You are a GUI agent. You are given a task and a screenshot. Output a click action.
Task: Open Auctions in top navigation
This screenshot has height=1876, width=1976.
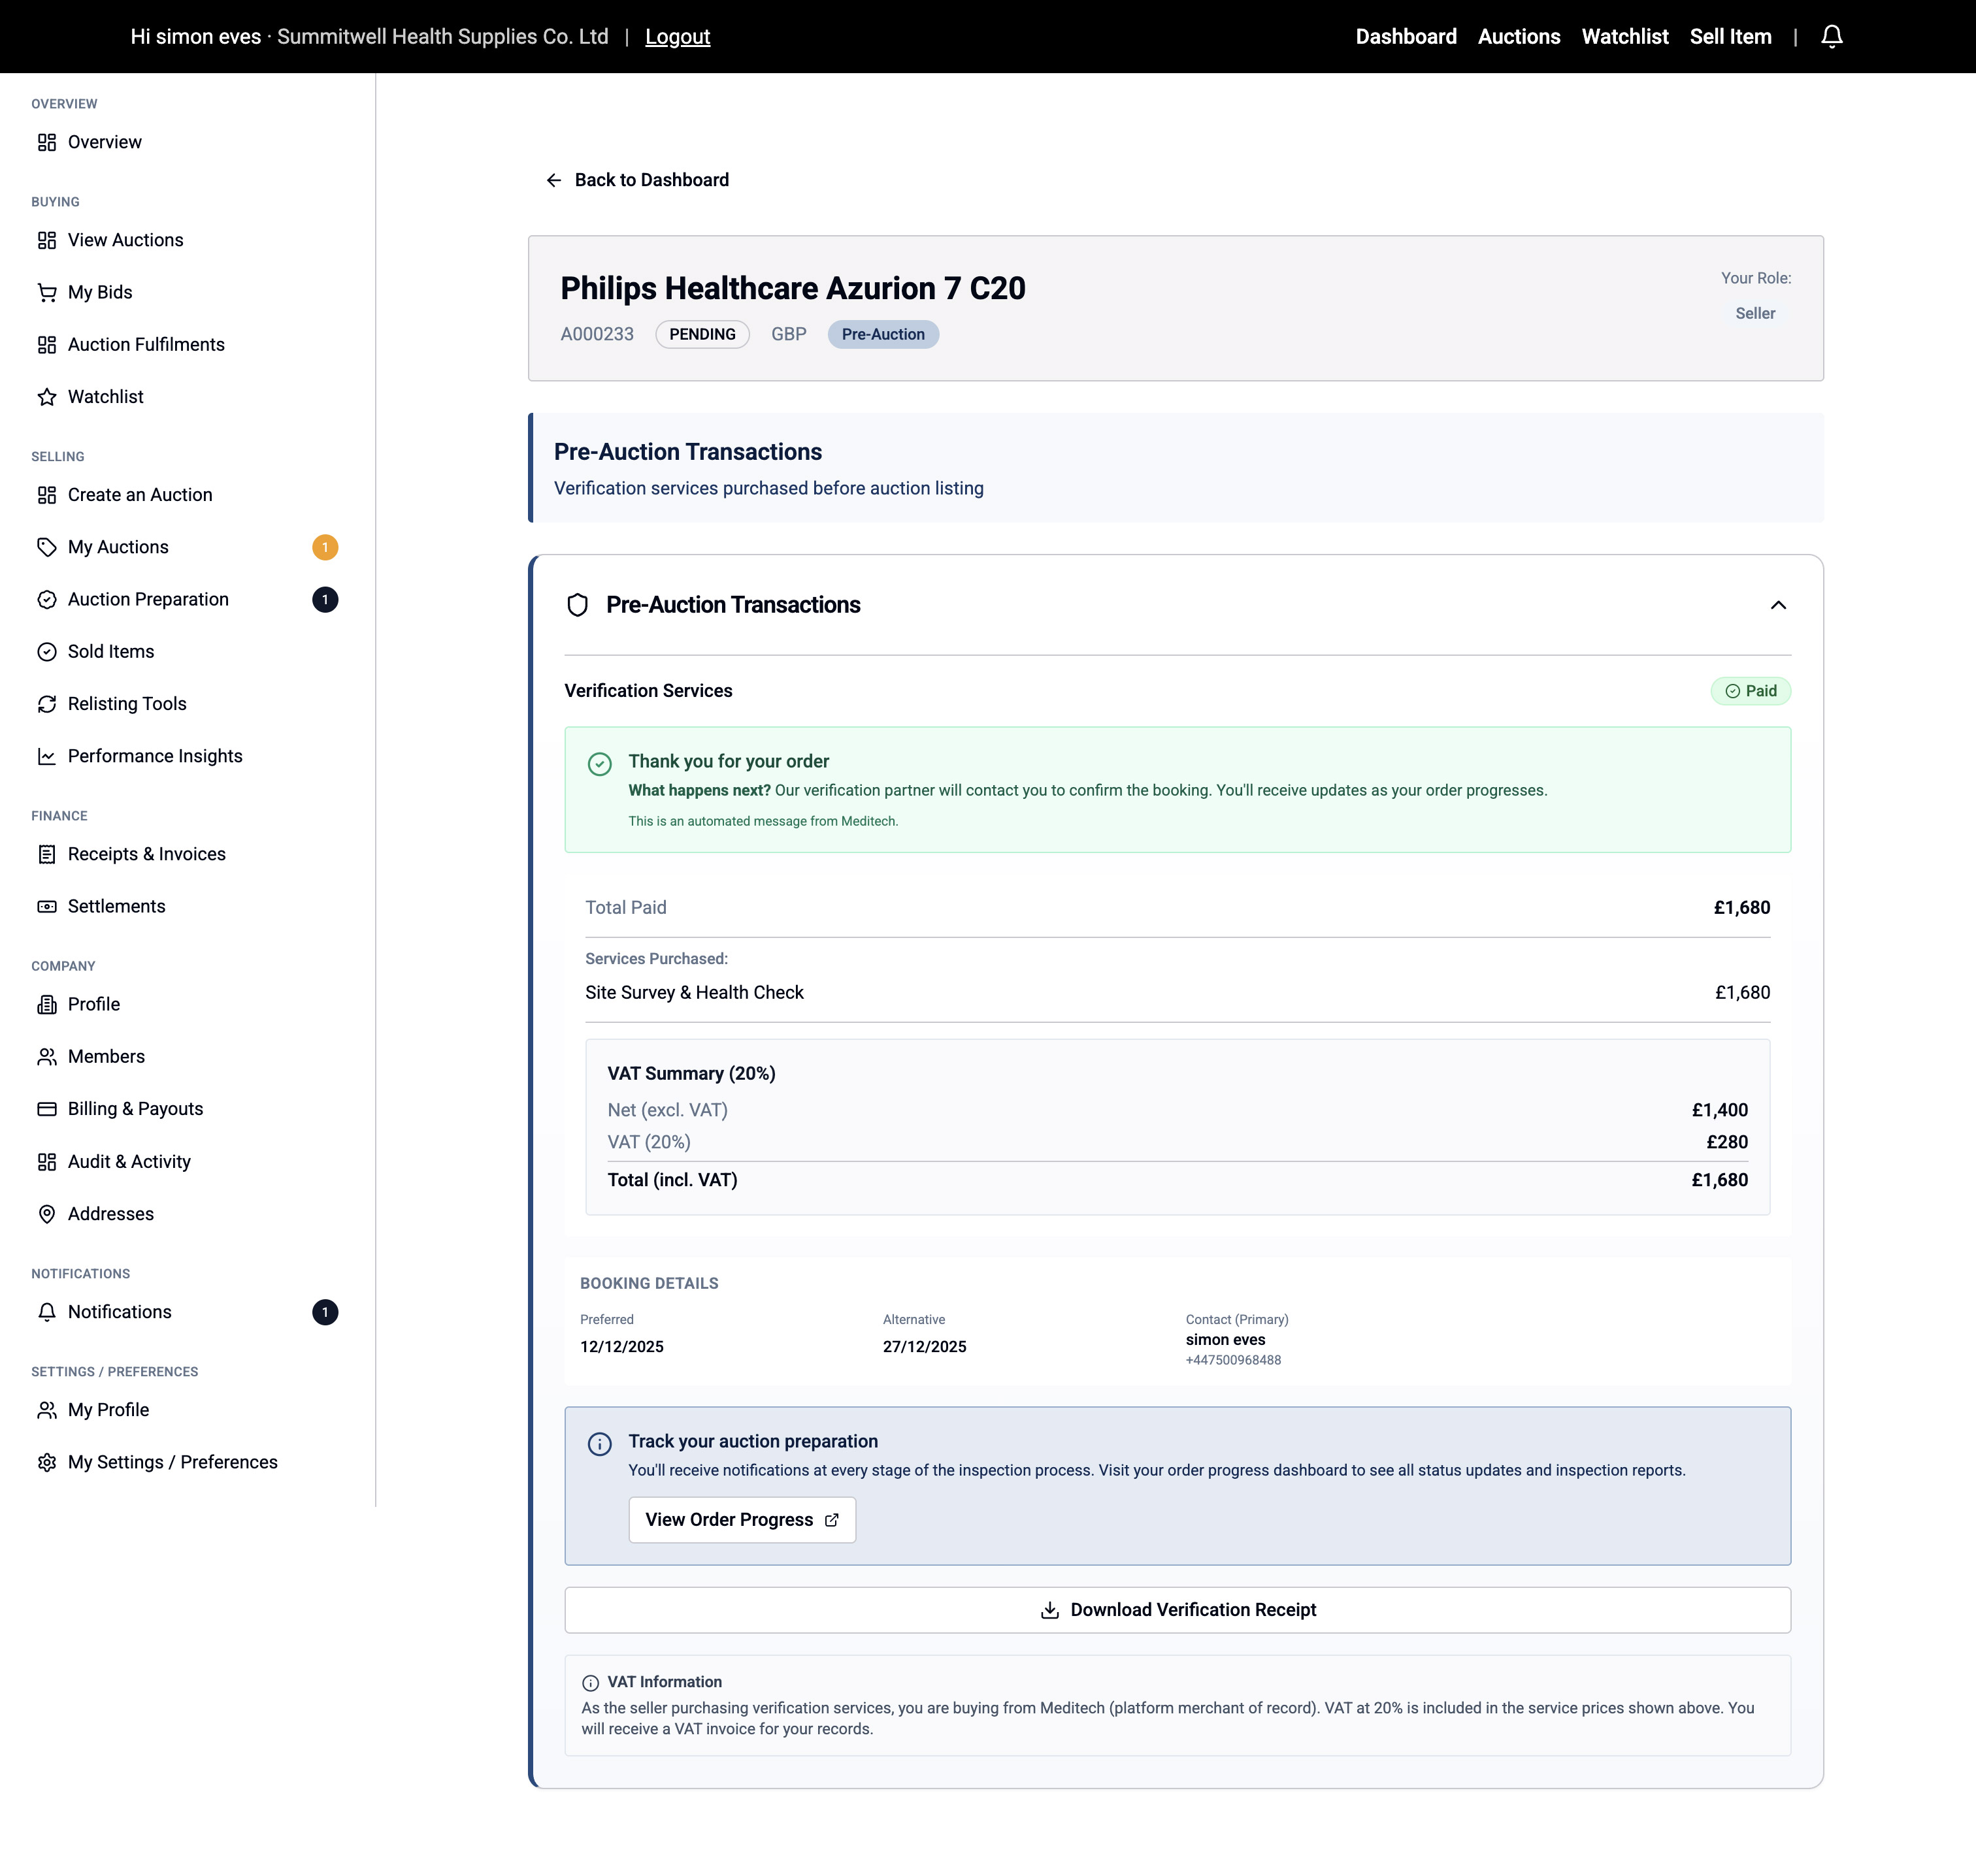1518,37
